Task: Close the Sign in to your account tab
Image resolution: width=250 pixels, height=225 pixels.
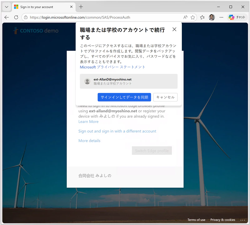Action: pyautogui.click(x=71, y=7)
